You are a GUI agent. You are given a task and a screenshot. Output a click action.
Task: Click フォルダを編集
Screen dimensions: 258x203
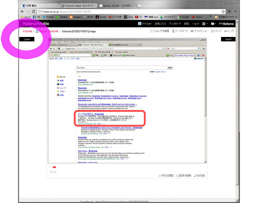(x=160, y=31)
